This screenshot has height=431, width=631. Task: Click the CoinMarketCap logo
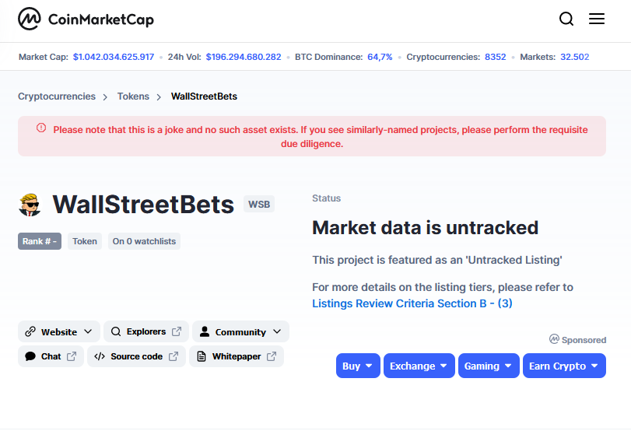tap(86, 19)
